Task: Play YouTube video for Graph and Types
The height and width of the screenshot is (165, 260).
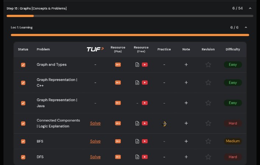Action: pos(145,64)
